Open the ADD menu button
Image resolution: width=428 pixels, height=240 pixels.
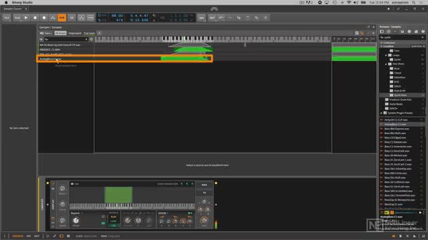[x=201, y=18]
